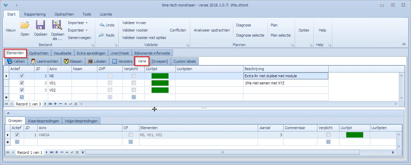
Task: Open the Vensters elements tab
Action: (x=122, y=61)
